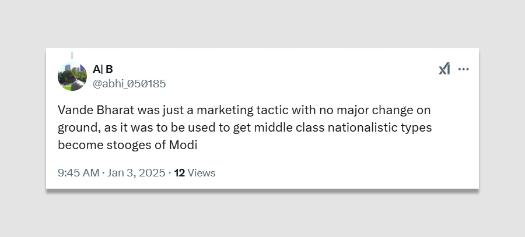
Task: View the 12 Views analytics
Action: (195, 173)
